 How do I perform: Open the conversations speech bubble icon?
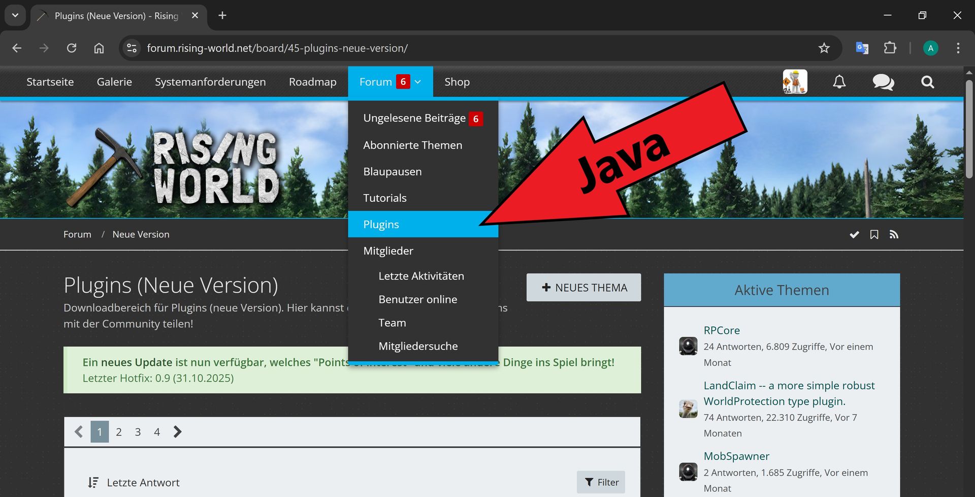pos(883,82)
